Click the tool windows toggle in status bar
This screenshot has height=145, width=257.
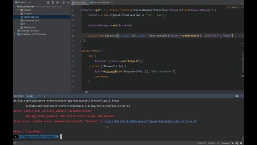(15, 143)
